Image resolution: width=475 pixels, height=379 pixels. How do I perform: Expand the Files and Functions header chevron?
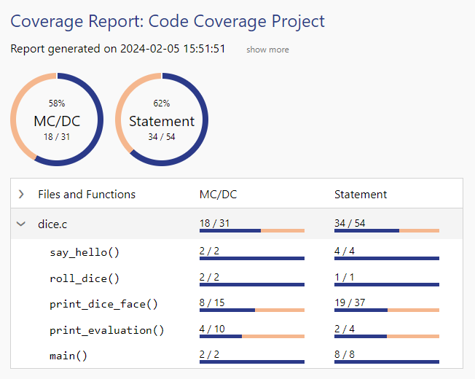pos(21,194)
